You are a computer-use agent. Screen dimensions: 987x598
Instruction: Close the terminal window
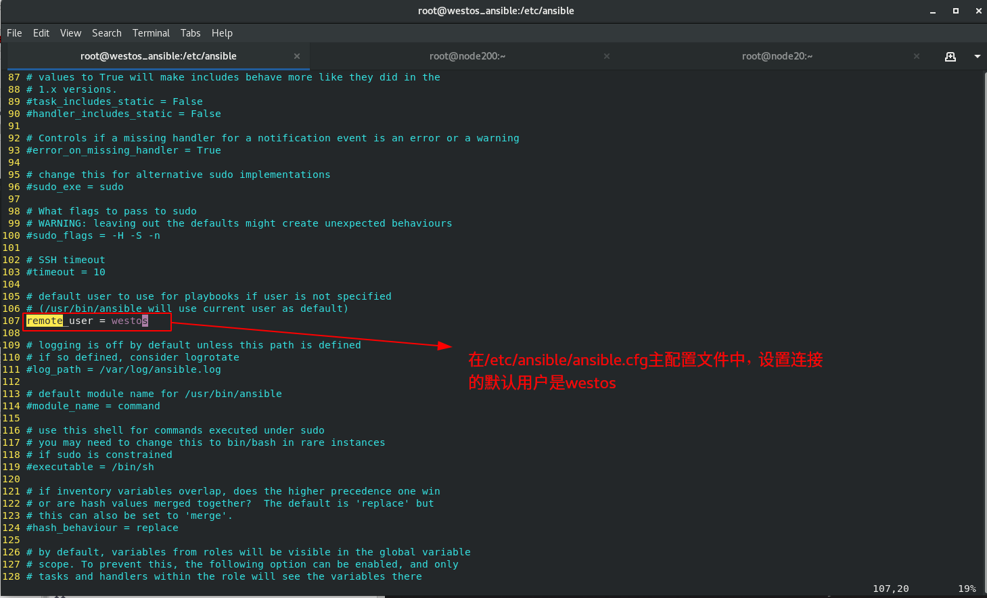(x=978, y=11)
